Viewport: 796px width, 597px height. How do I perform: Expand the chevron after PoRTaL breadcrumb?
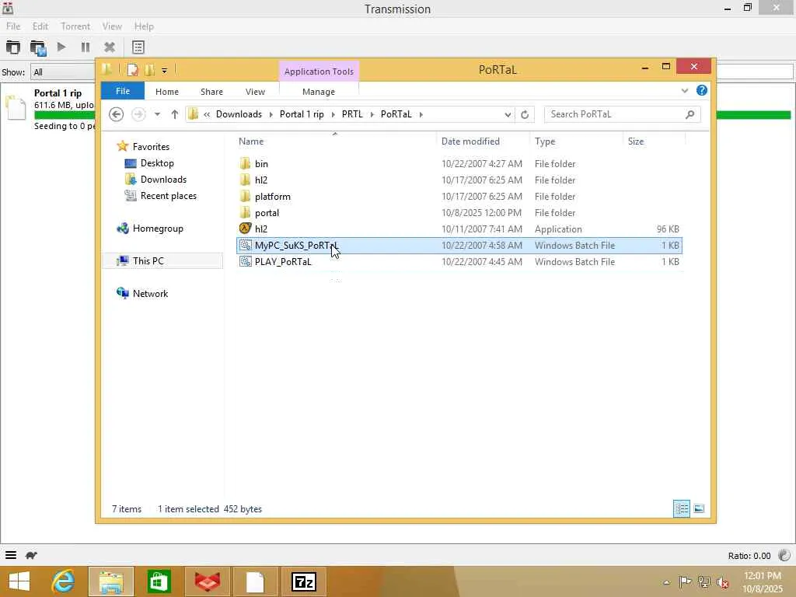pos(421,115)
